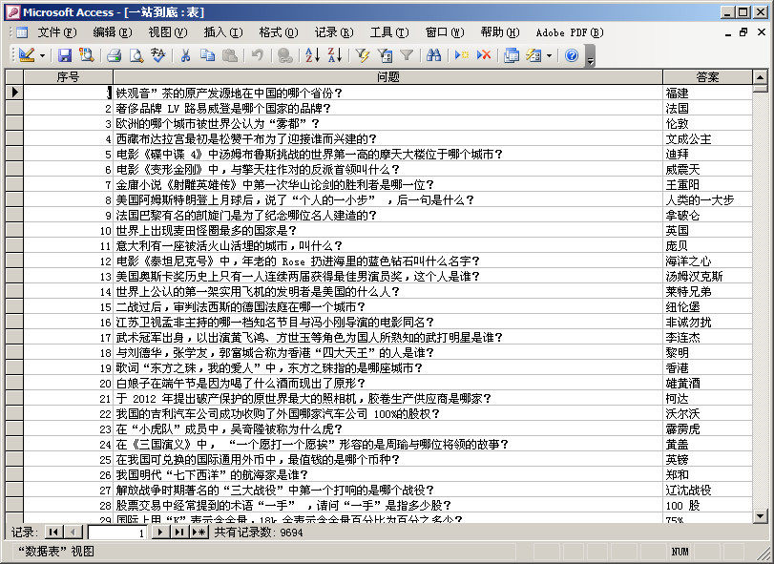Open File Search from the toolbar
This screenshot has height=564, width=774.
(87, 54)
